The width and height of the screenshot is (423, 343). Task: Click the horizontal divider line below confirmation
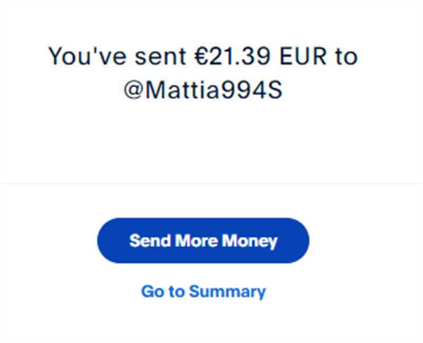tap(212, 183)
